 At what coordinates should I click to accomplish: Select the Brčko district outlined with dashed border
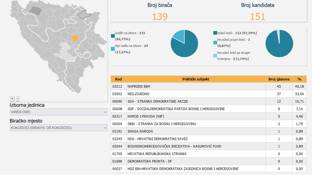[84, 14]
